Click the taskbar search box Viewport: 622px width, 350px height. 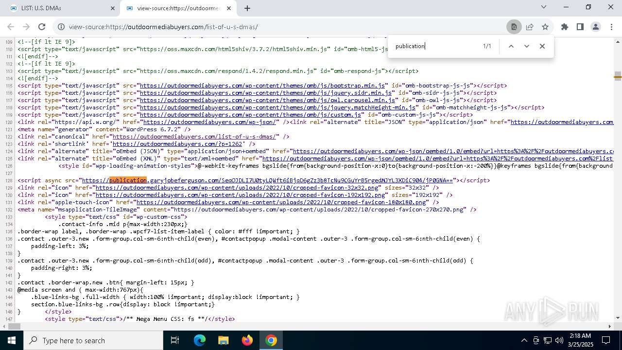pos(93,340)
